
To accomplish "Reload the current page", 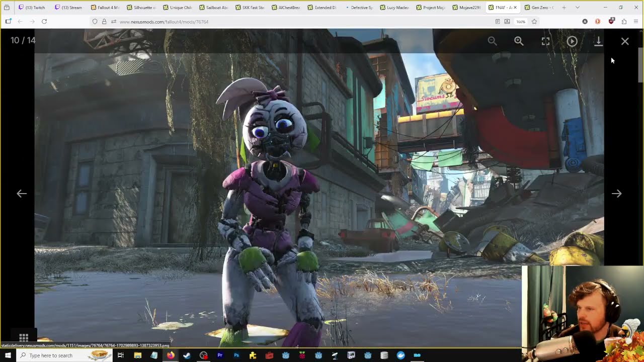I will point(44,22).
